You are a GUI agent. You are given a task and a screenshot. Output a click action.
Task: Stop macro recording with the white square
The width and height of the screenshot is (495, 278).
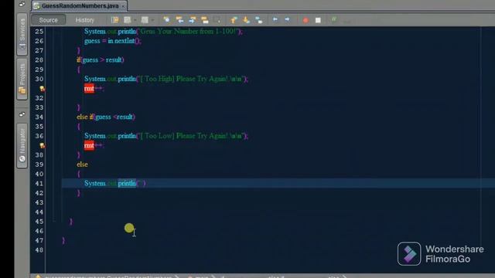coord(318,20)
